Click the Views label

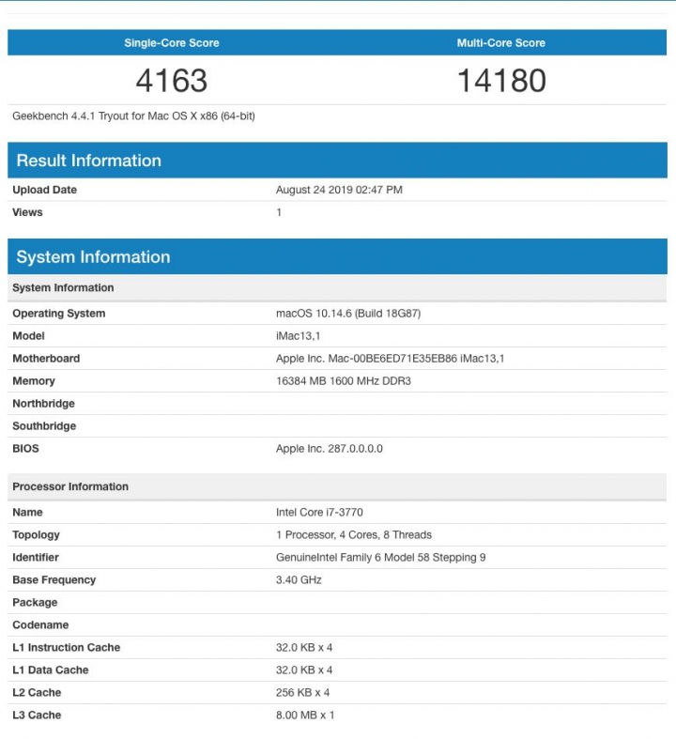[27, 212]
